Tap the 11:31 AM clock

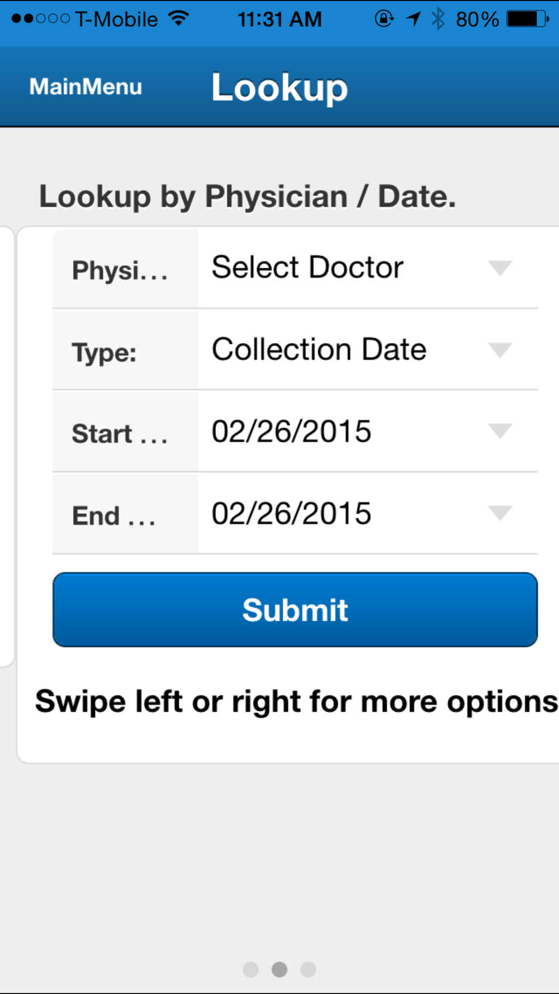(279, 20)
